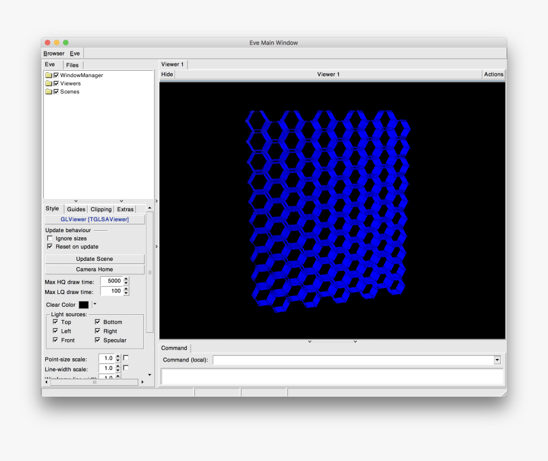Toggle the Right light source
This screenshot has width=548, height=461.
point(97,331)
